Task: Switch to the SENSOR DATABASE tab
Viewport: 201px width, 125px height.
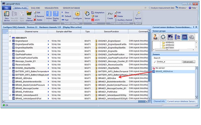Action: pos(71,8)
